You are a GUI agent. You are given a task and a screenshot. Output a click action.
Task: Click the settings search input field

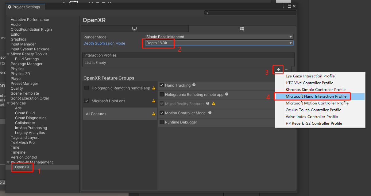250,13
